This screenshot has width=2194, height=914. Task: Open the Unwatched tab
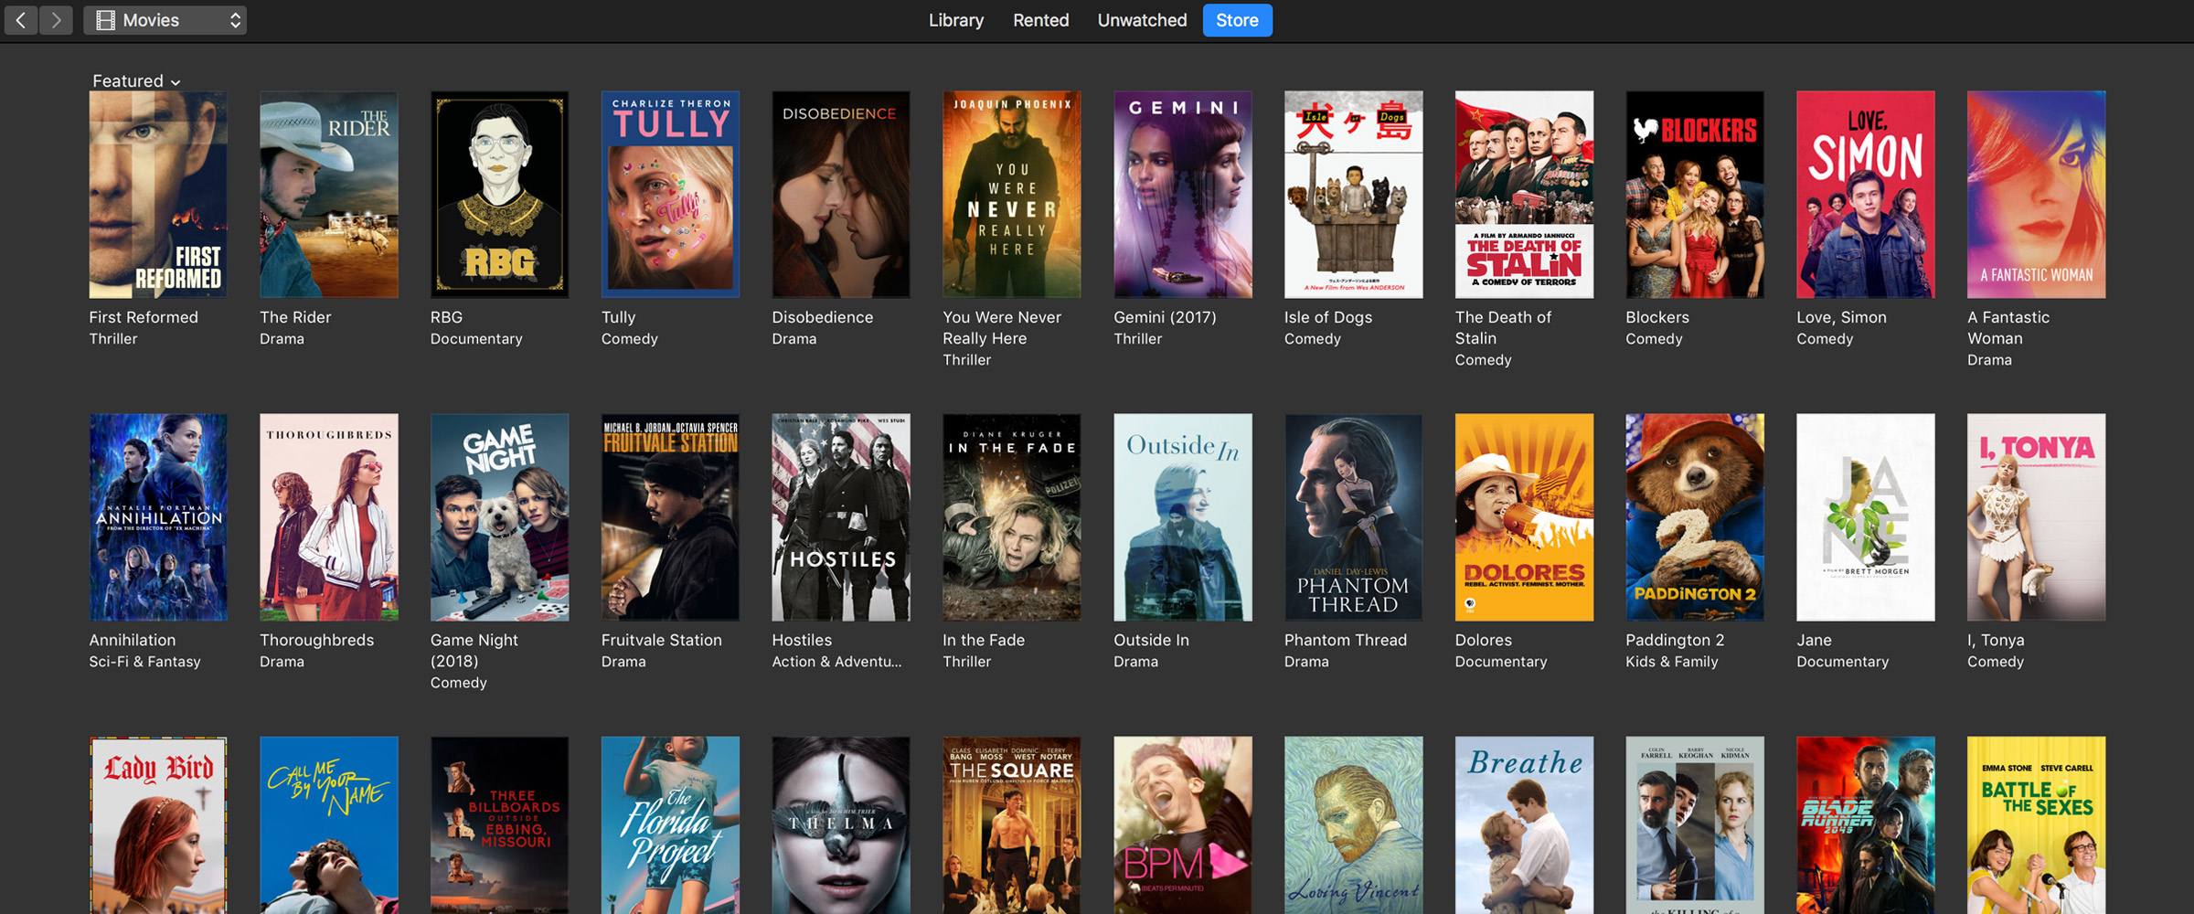(x=1142, y=20)
